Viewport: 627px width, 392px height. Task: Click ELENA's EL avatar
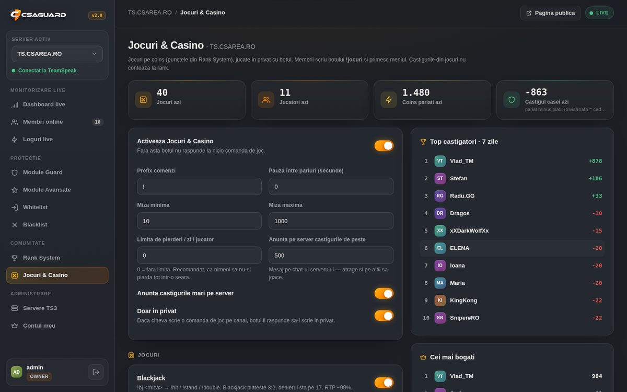(440, 248)
